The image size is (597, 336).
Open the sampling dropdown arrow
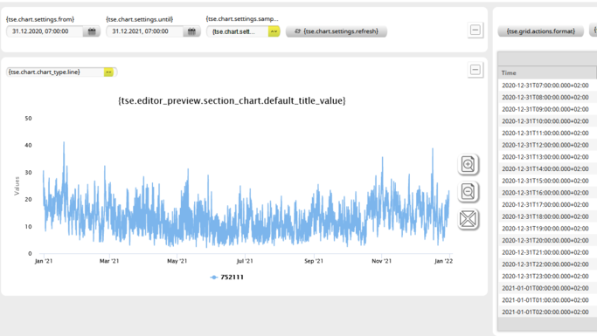point(274,31)
